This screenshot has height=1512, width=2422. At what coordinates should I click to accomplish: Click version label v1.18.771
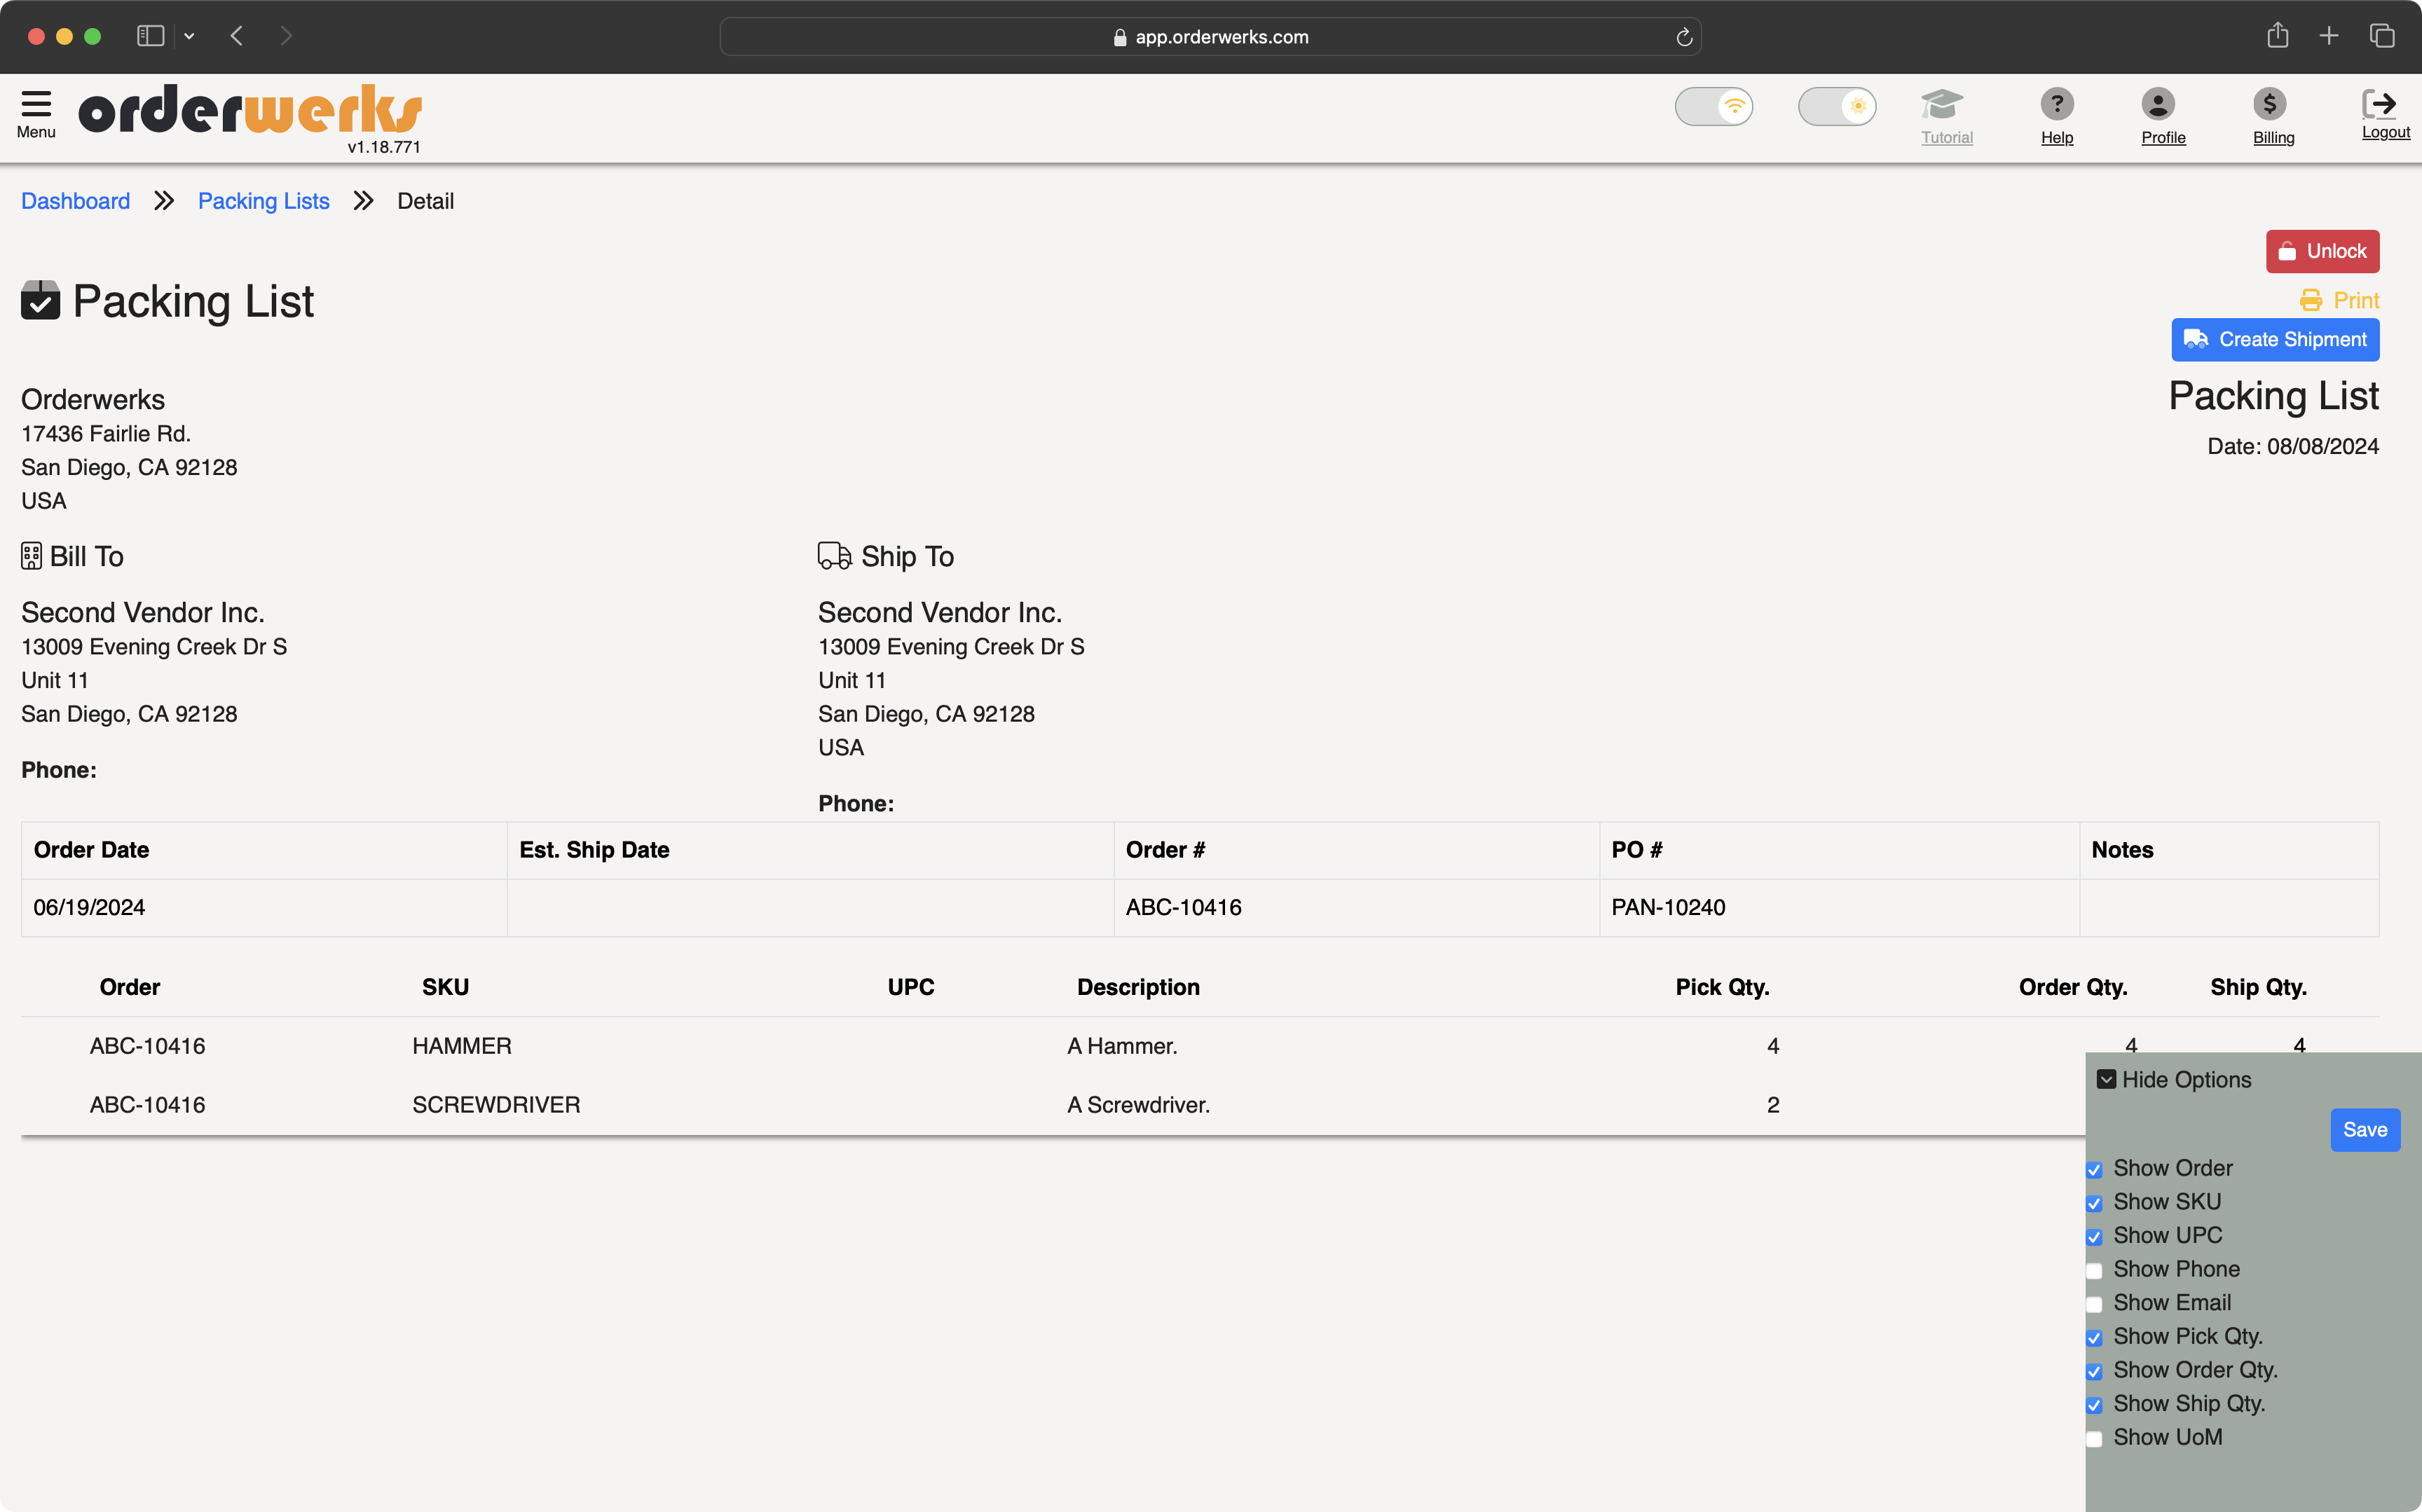[384, 147]
